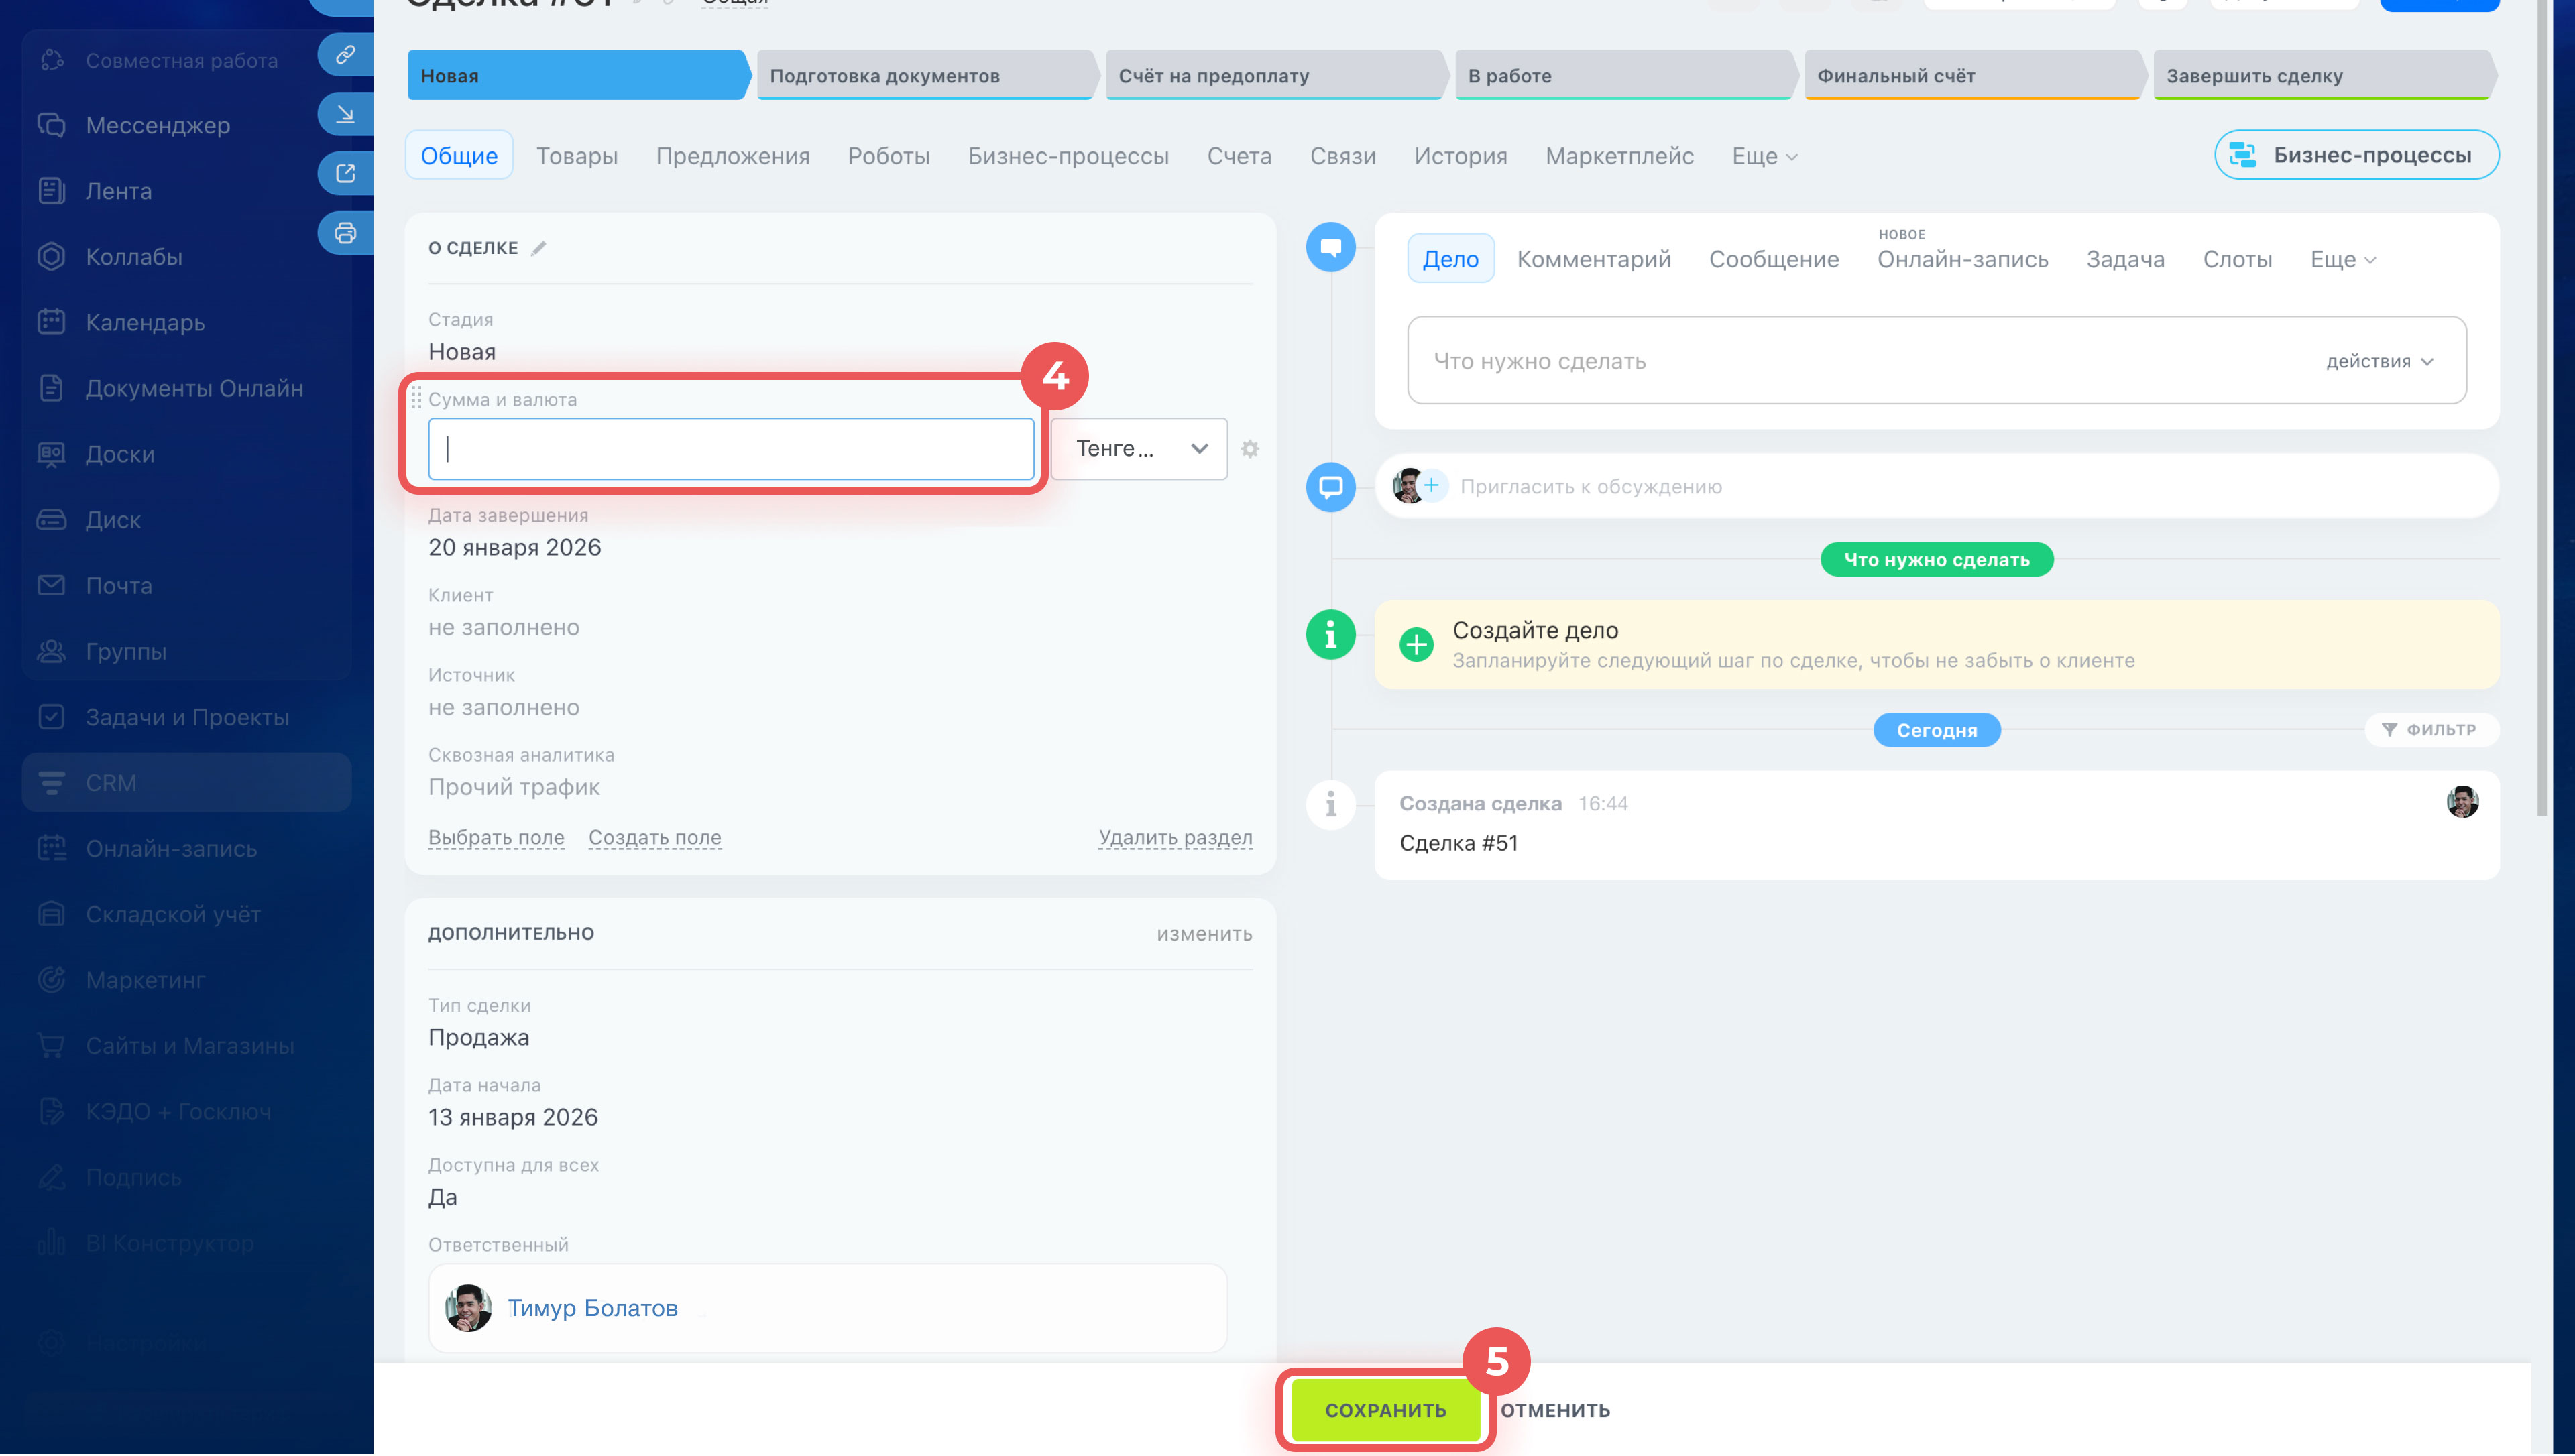Open the Тенге currency dropdown

1138,449
